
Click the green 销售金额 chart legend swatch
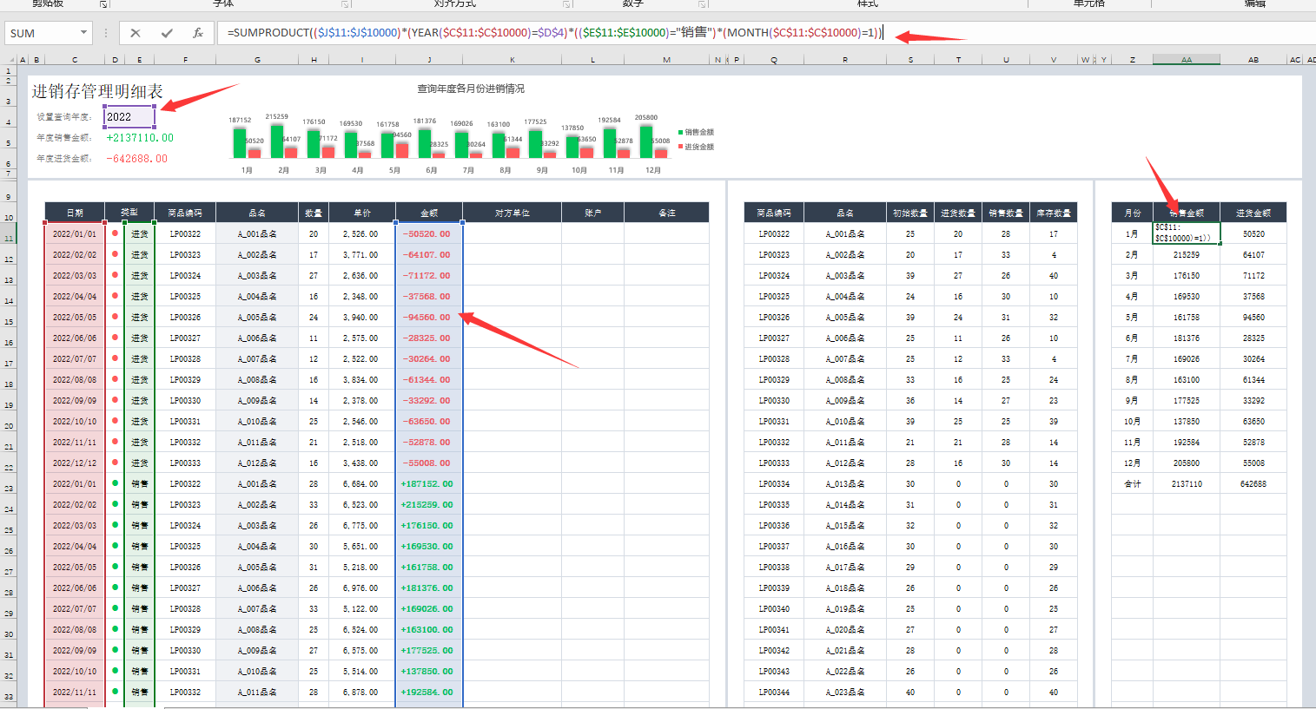pos(680,133)
